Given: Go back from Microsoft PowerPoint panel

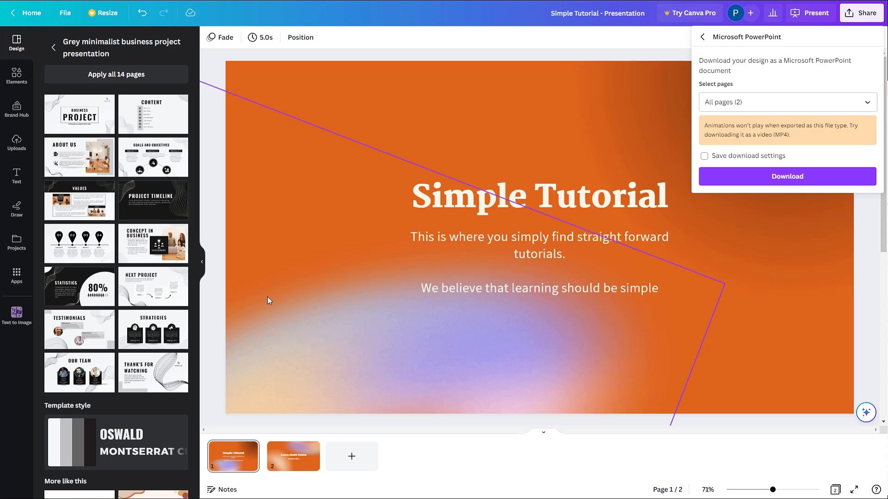Looking at the screenshot, I should click(x=702, y=37).
